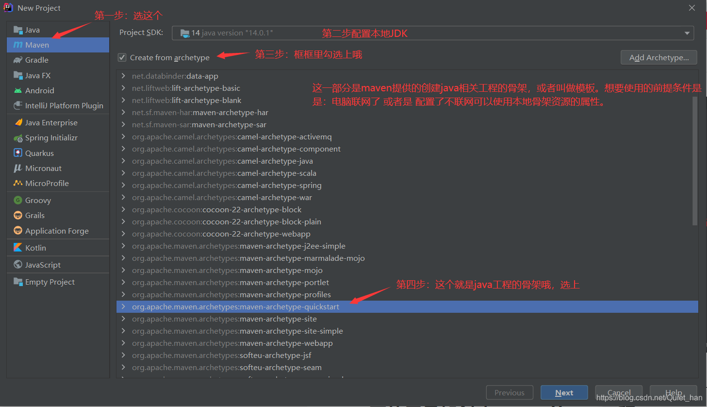Click the Maven 'm' icon
Image resolution: width=707 pixels, height=407 pixels.
18,45
